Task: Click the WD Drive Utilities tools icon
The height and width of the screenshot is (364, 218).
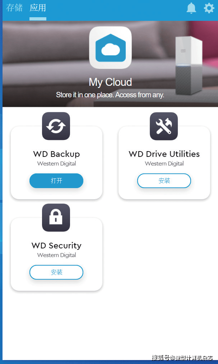Action: click(x=164, y=126)
